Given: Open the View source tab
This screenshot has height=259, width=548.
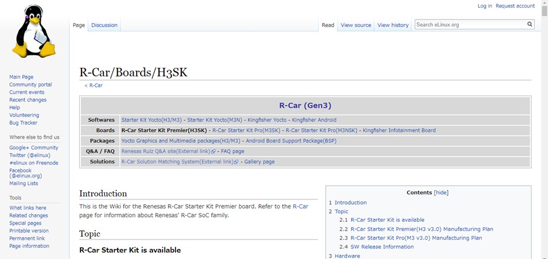Looking at the screenshot, I should [356, 25].
